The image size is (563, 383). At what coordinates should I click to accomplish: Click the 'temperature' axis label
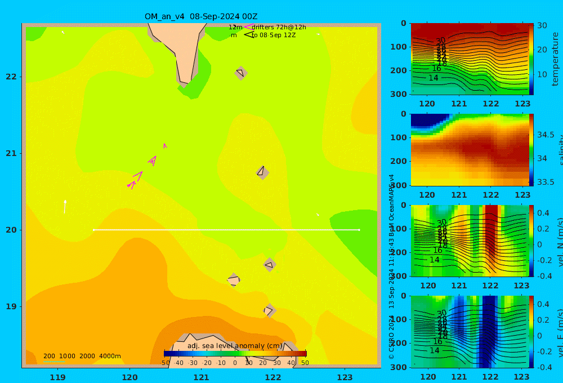tap(555, 59)
